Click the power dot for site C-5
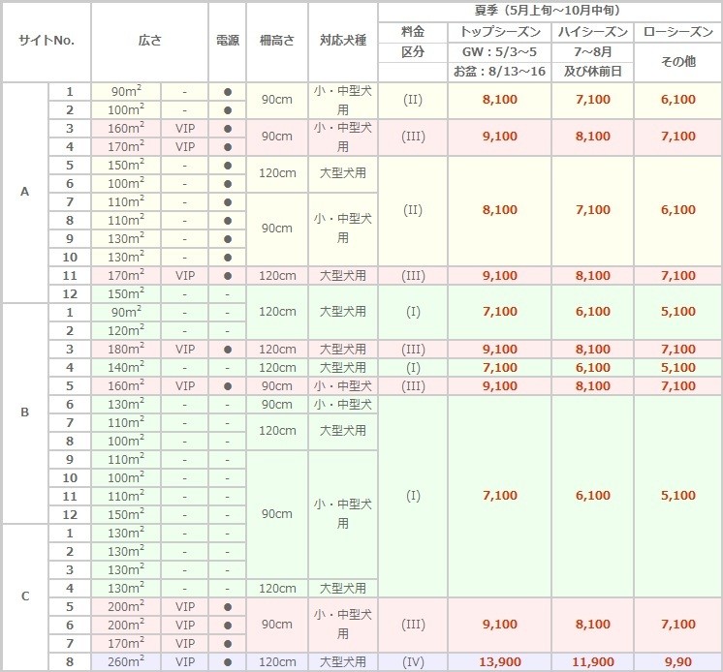723x672 pixels. click(x=228, y=607)
